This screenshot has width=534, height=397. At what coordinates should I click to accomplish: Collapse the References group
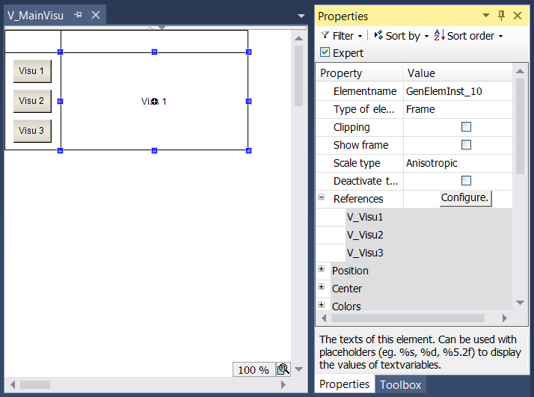pyautogui.click(x=321, y=197)
